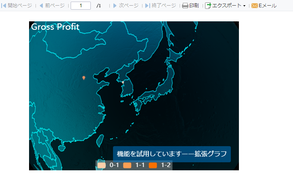Click the email envelope icon

tap(255, 6)
